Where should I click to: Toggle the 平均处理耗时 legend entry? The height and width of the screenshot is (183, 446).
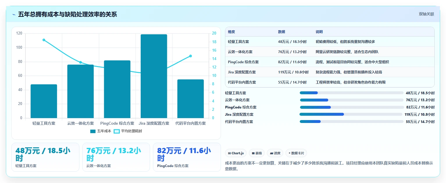point(128,131)
